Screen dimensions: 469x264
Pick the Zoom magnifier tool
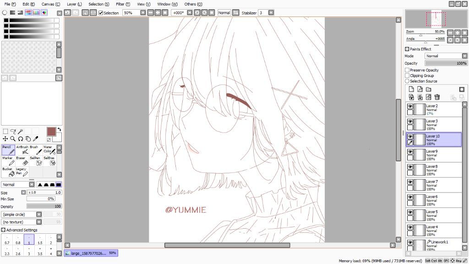point(13,138)
